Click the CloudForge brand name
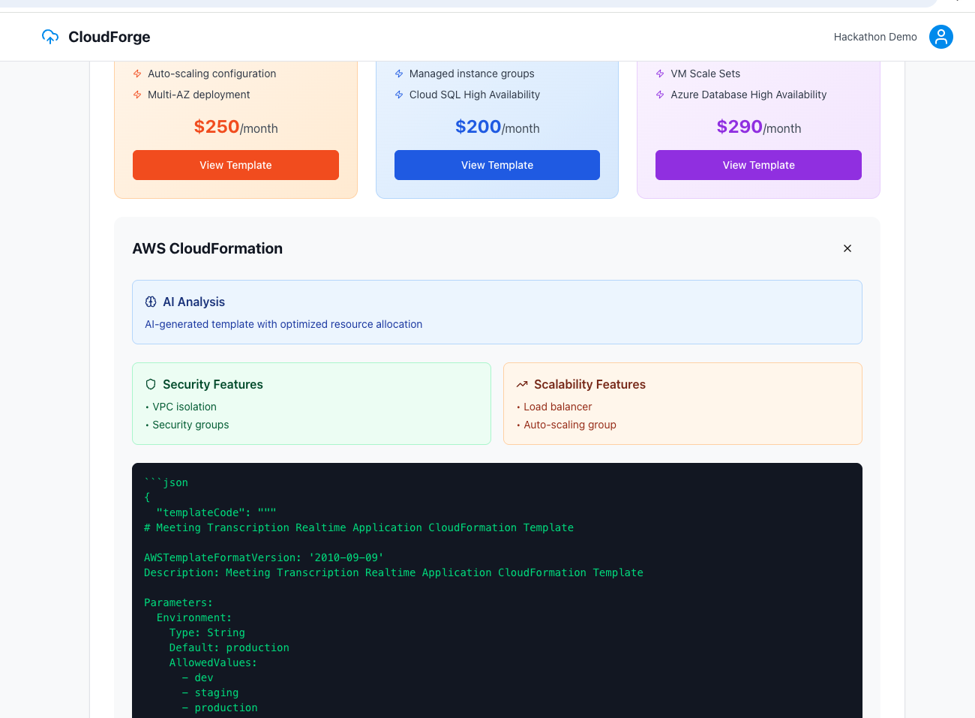The height and width of the screenshot is (718, 975). (x=109, y=37)
